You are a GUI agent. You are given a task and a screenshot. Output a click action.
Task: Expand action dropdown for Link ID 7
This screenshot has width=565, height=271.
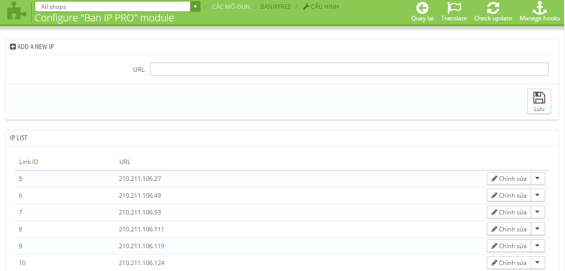[x=538, y=212]
